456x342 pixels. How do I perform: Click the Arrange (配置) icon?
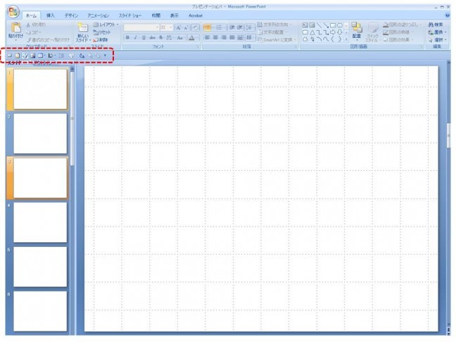point(357,29)
